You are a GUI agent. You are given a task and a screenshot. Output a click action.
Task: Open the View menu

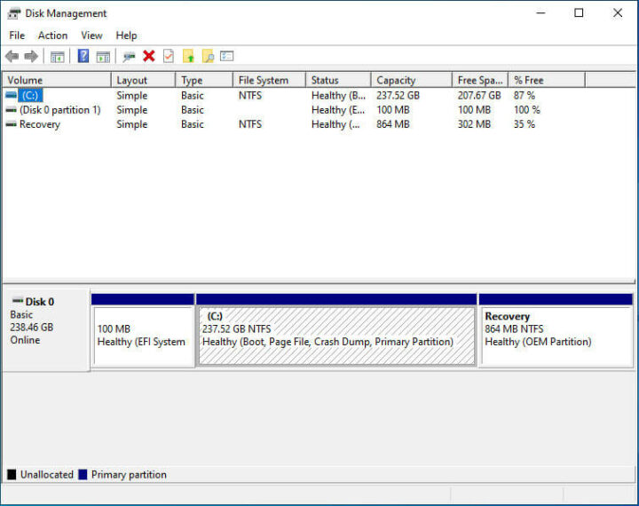tap(91, 36)
